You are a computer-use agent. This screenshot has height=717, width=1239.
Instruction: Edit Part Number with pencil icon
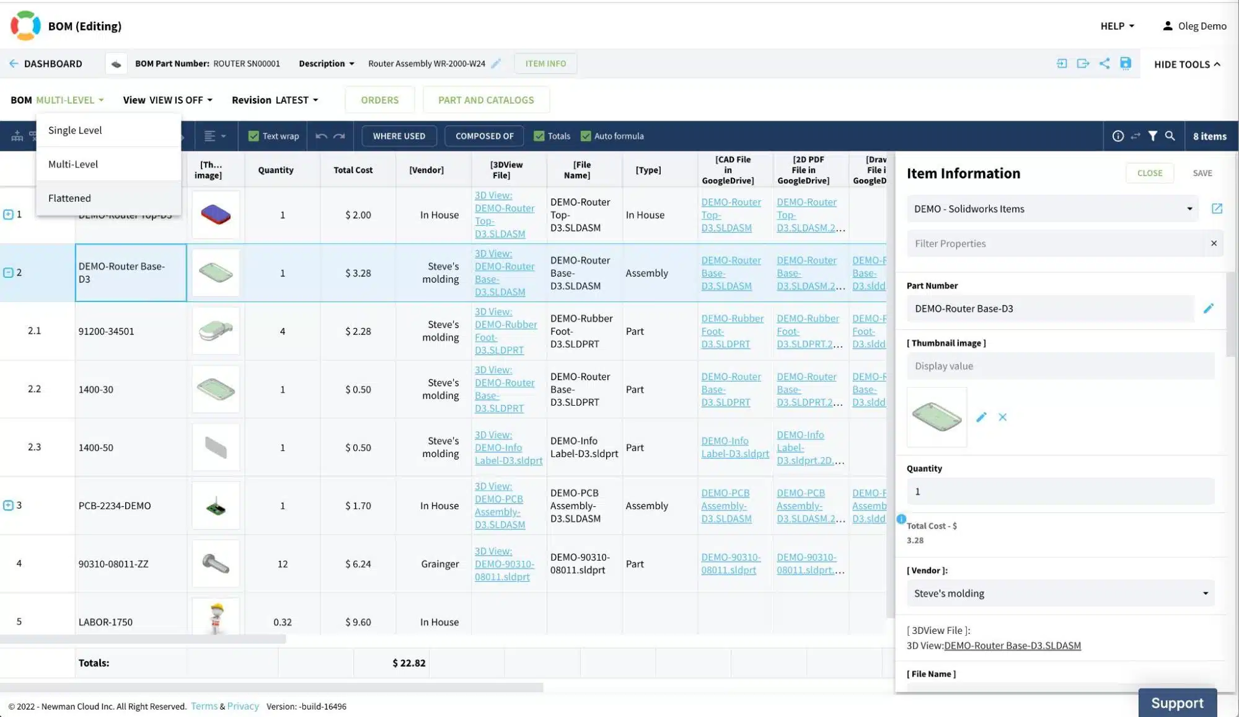coord(1208,308)
